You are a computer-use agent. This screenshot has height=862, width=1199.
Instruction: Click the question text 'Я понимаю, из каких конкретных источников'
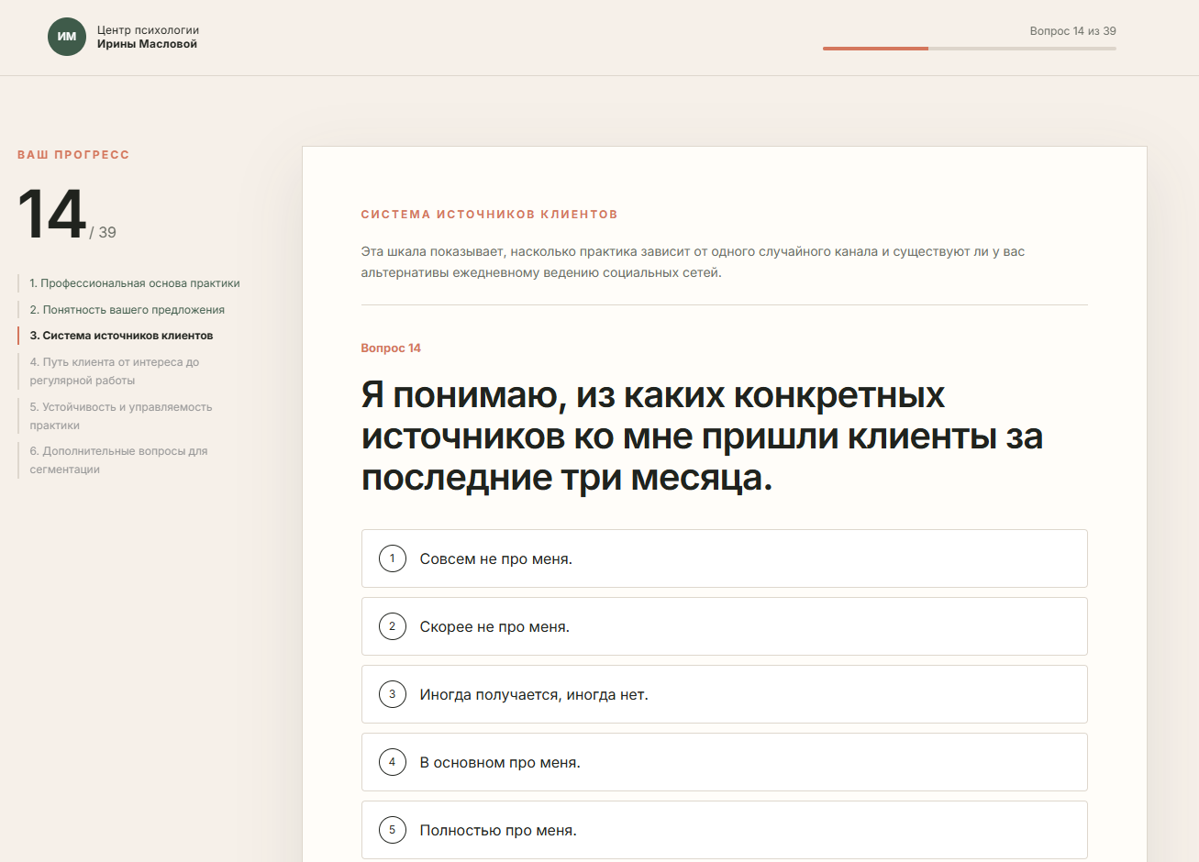point(702,437)
